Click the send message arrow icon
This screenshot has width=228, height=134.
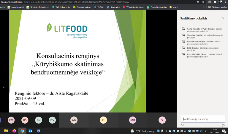click(x=224, y=125)
